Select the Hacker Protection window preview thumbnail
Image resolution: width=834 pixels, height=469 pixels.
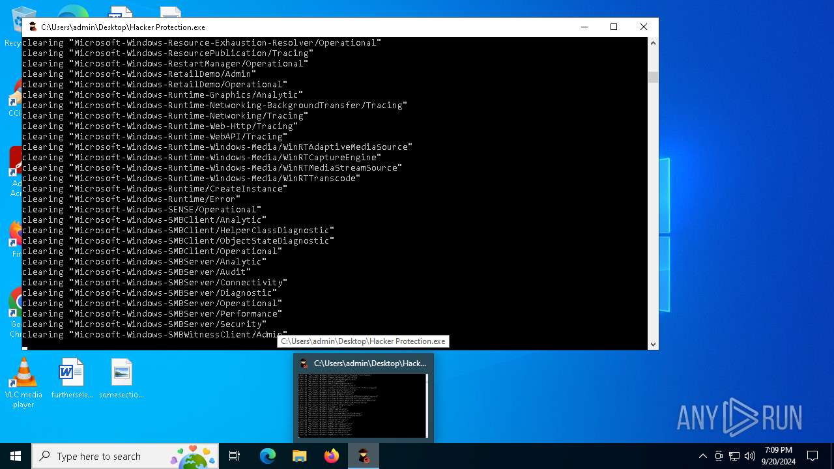coord(363,406)
